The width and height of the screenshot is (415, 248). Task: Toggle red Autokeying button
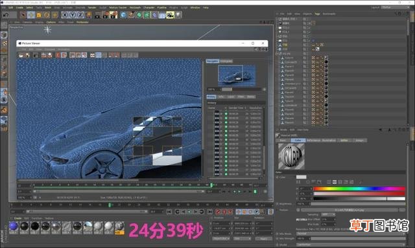tap(224, 212)
